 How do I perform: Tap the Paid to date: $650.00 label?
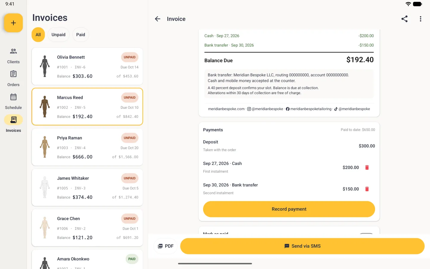[358, 130]
